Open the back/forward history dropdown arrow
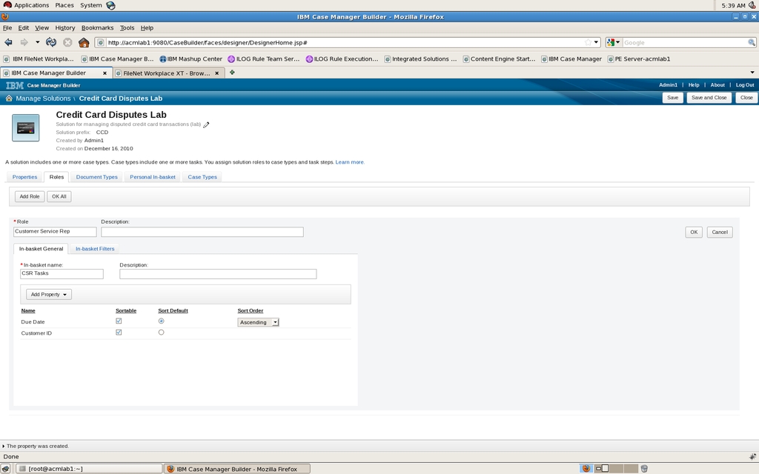 37,42
